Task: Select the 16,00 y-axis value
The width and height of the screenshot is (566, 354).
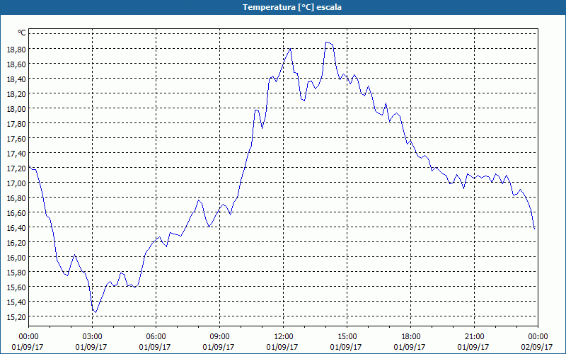Action: point(16,258)
